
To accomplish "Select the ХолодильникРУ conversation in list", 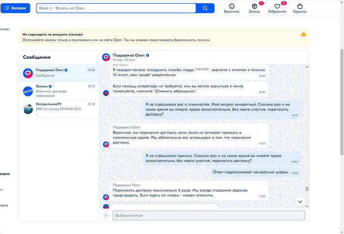I will tap(59, 109).
